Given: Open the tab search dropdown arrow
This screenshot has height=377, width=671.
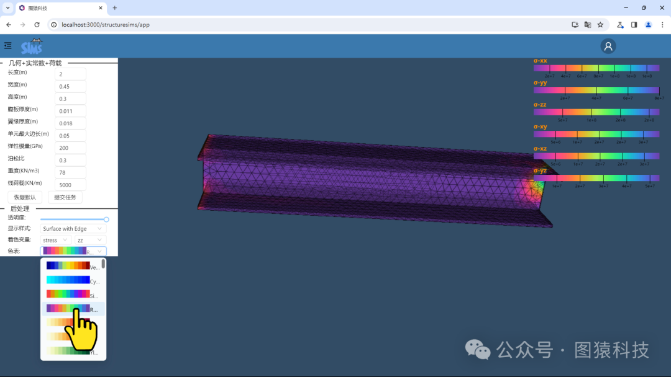Looking at the screenshot, I should (7, 7).
